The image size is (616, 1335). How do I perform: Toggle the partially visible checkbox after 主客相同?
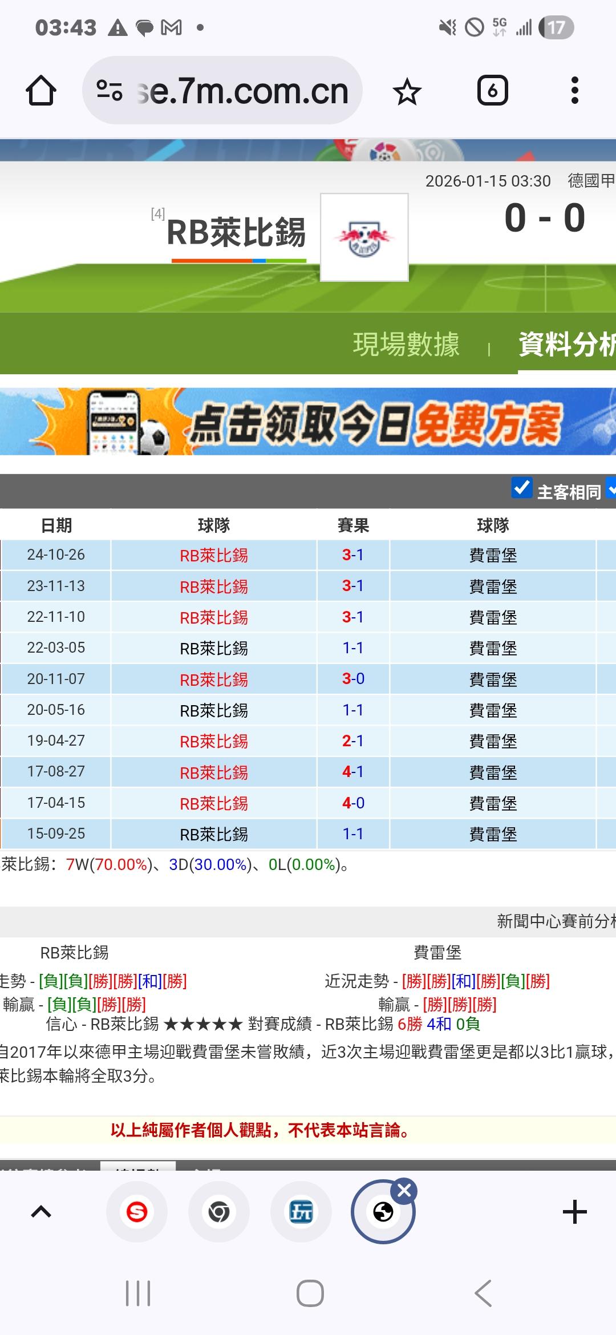611,488
